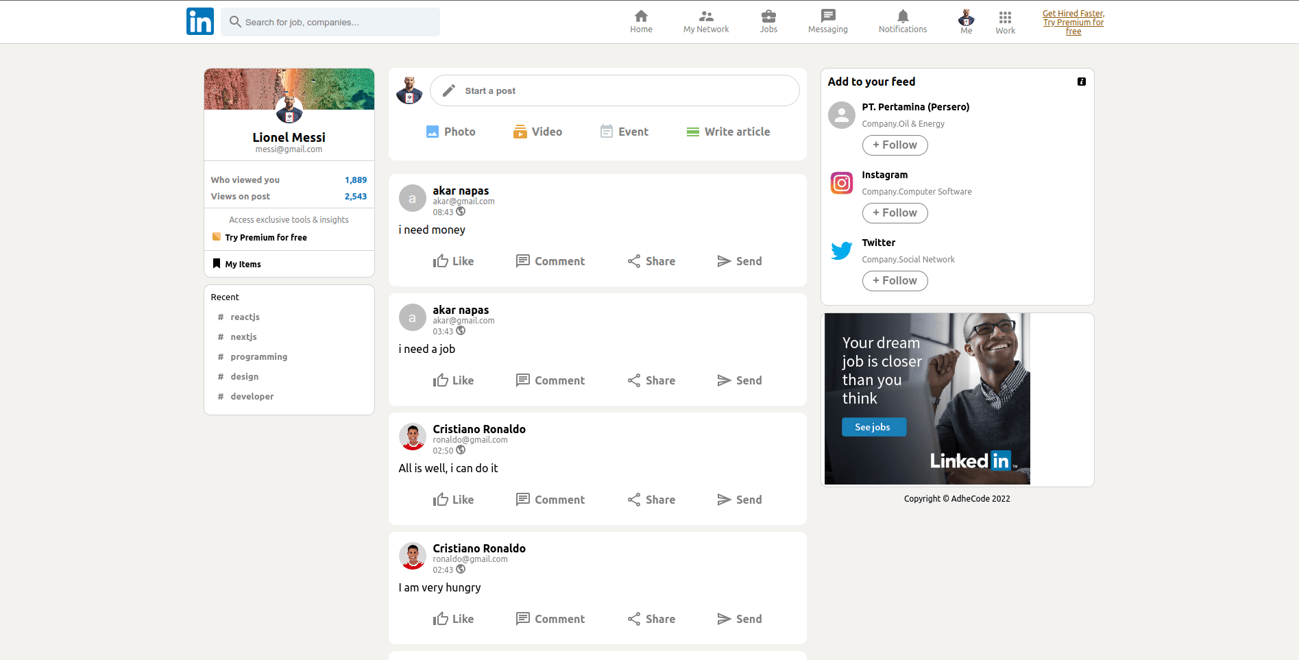Screen dimensions: 1299x660
Task: Click Who viewed you count 1,889
Action: [356, 180]
